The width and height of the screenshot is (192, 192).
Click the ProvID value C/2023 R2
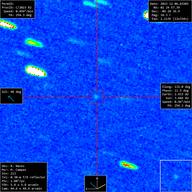23,7
